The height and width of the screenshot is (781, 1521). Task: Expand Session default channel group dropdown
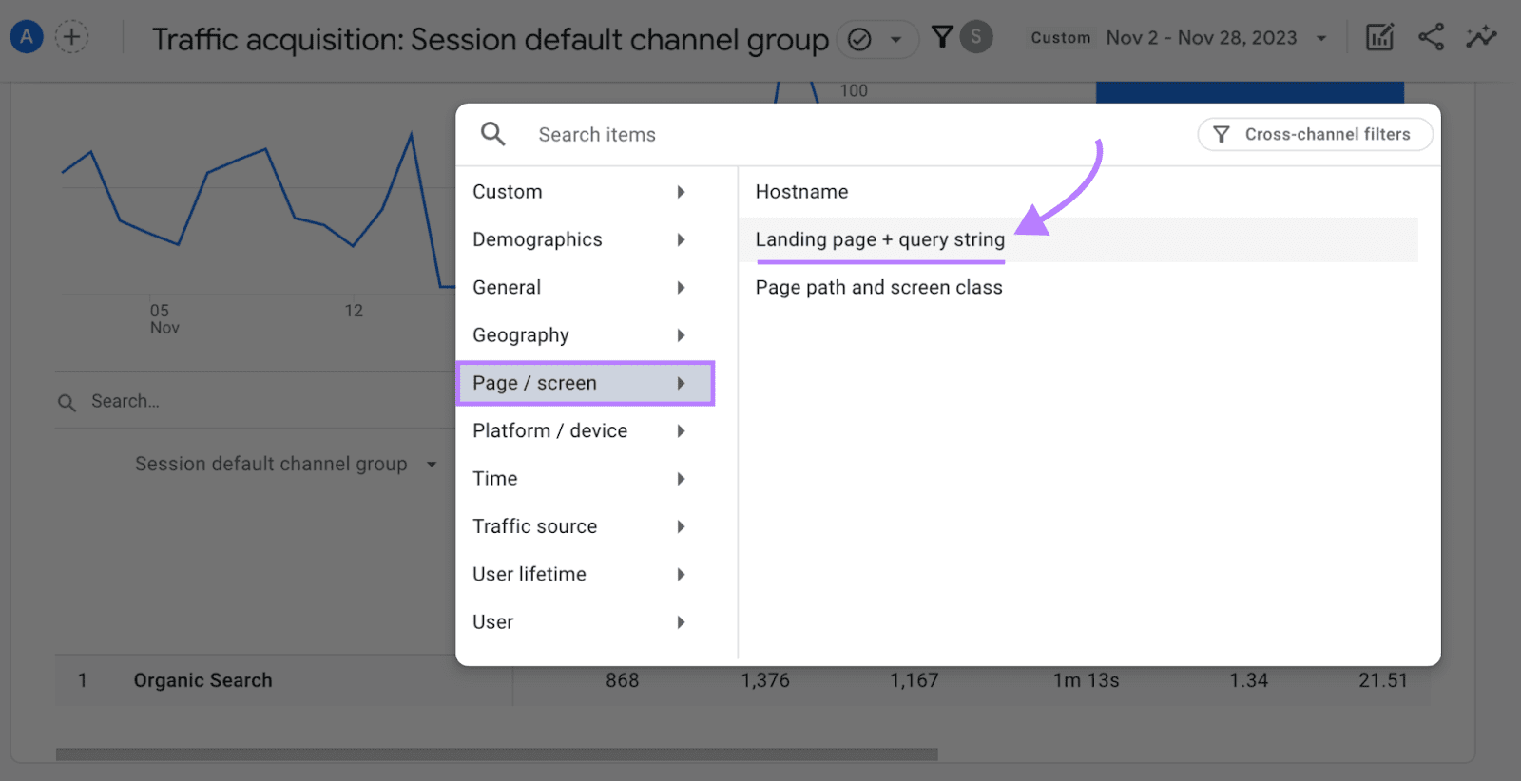432,465
